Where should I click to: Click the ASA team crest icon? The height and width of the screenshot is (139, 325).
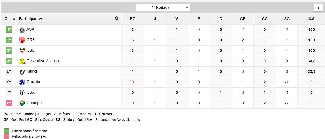coord(22,30)
